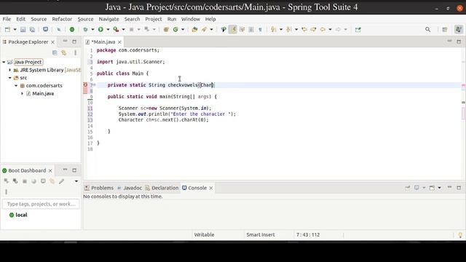466x262 pixels.
Task: Click the Save toolbar icon
Action: click(23, 29)
